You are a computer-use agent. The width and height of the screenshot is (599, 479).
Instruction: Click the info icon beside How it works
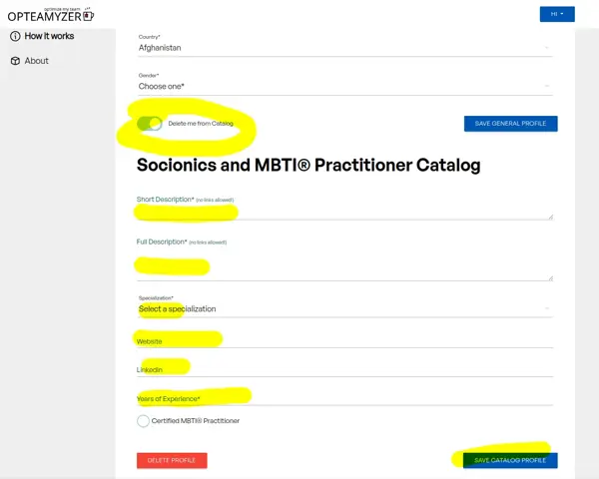click(x=15, y=36)
